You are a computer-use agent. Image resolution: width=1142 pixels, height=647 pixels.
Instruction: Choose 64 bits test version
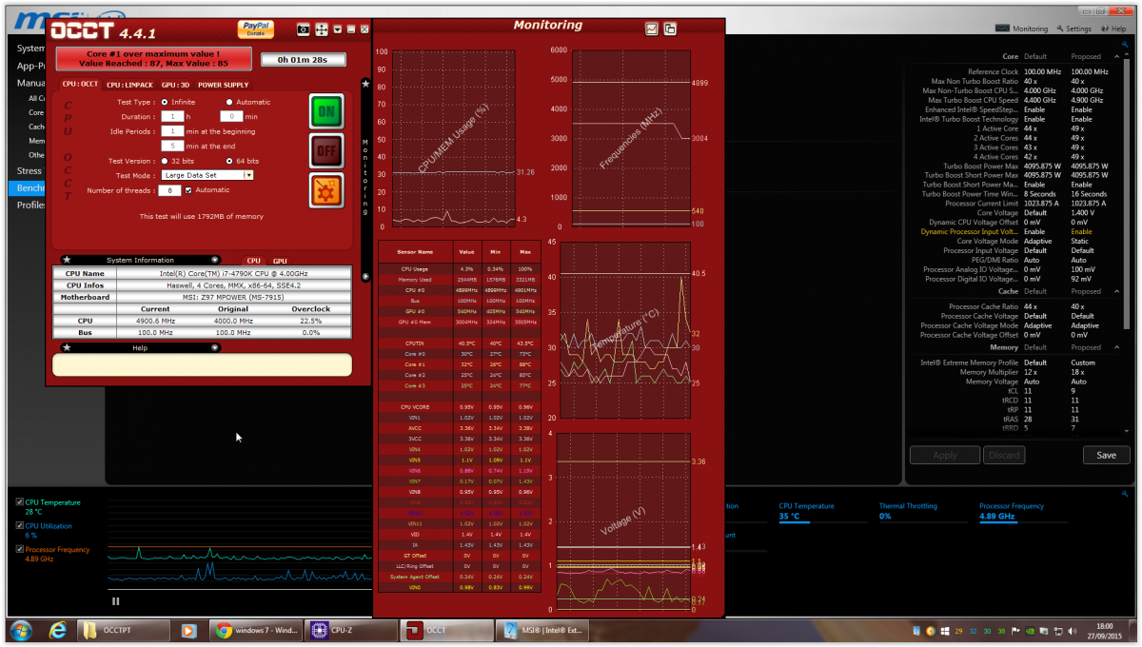pos(229,161)
